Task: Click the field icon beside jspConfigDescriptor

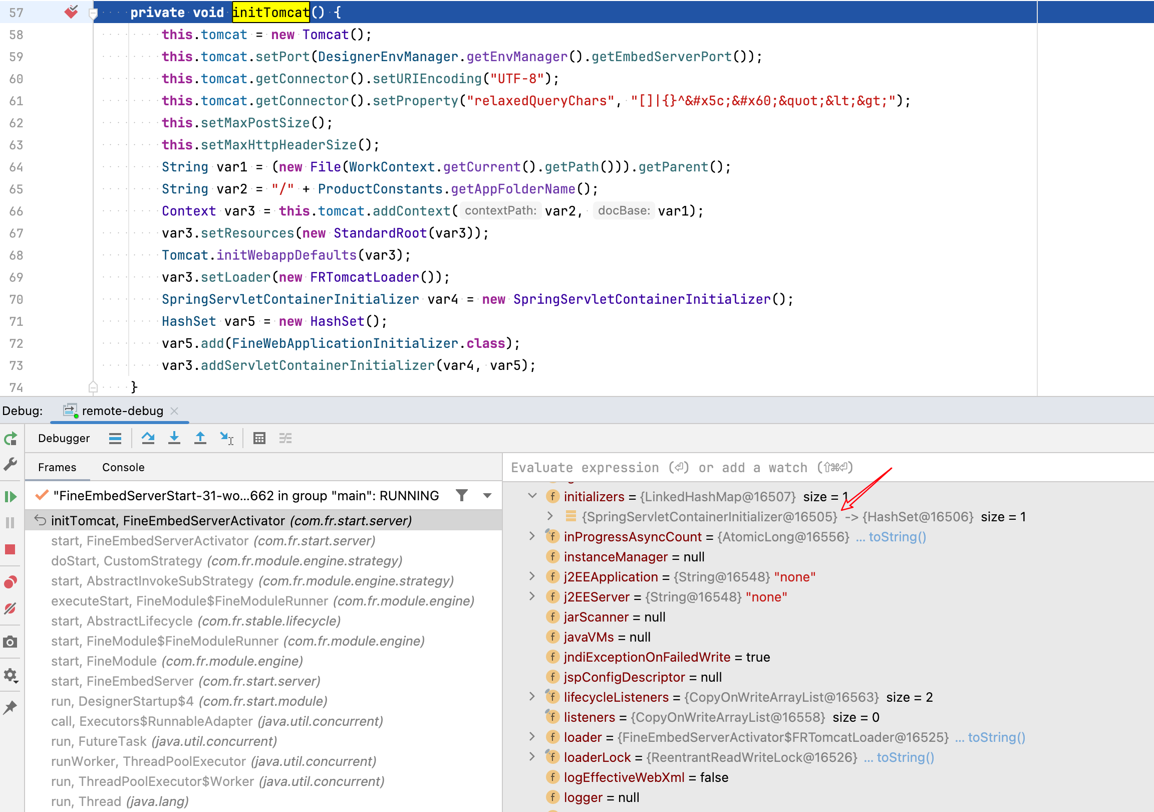Action: 552,677
